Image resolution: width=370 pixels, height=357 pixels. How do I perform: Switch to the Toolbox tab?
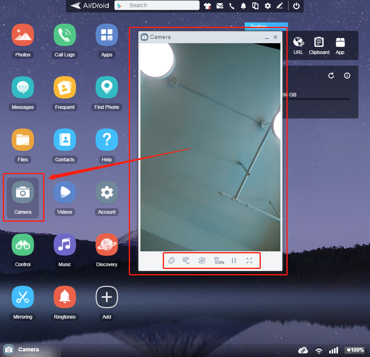pos(266,26)
